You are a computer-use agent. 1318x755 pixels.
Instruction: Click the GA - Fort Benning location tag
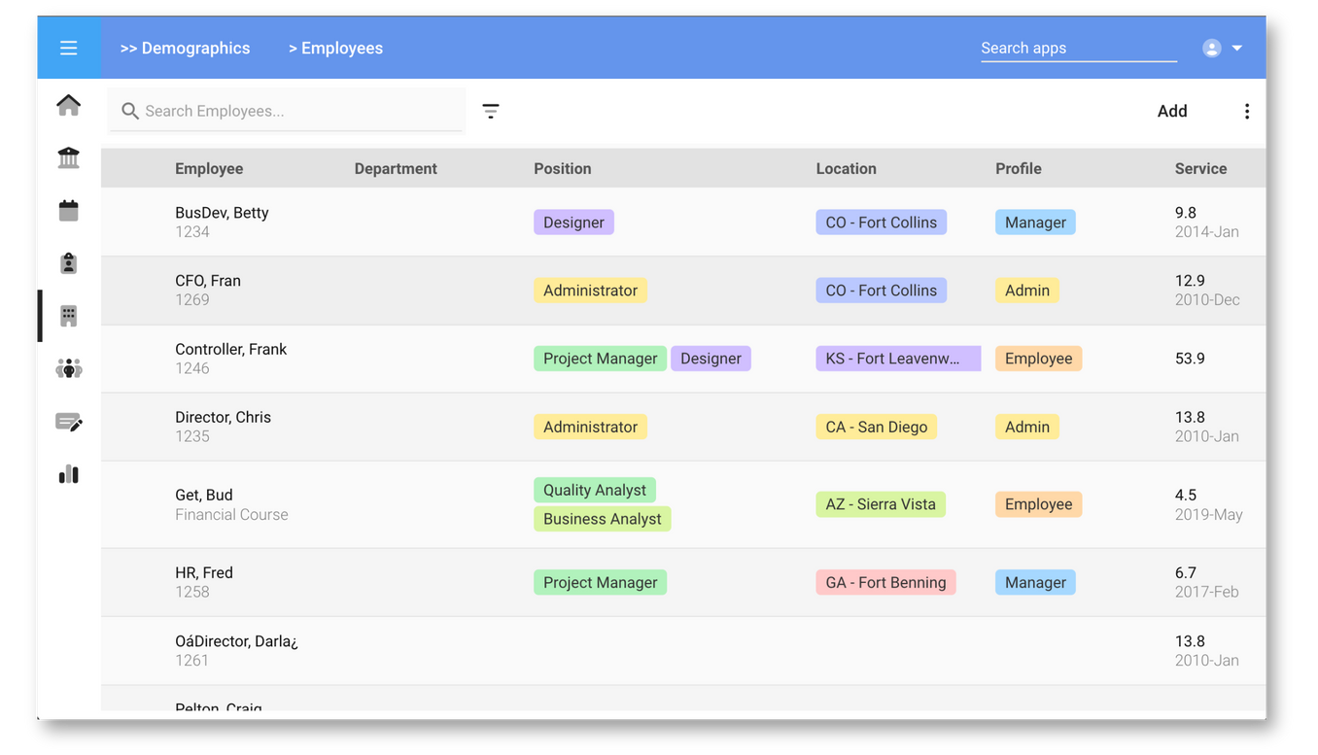[885, 583]
